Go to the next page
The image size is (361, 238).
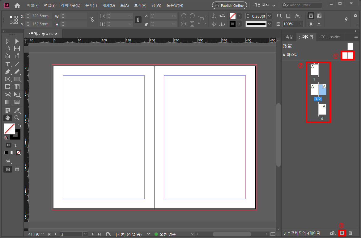click(x=93, y=234)
